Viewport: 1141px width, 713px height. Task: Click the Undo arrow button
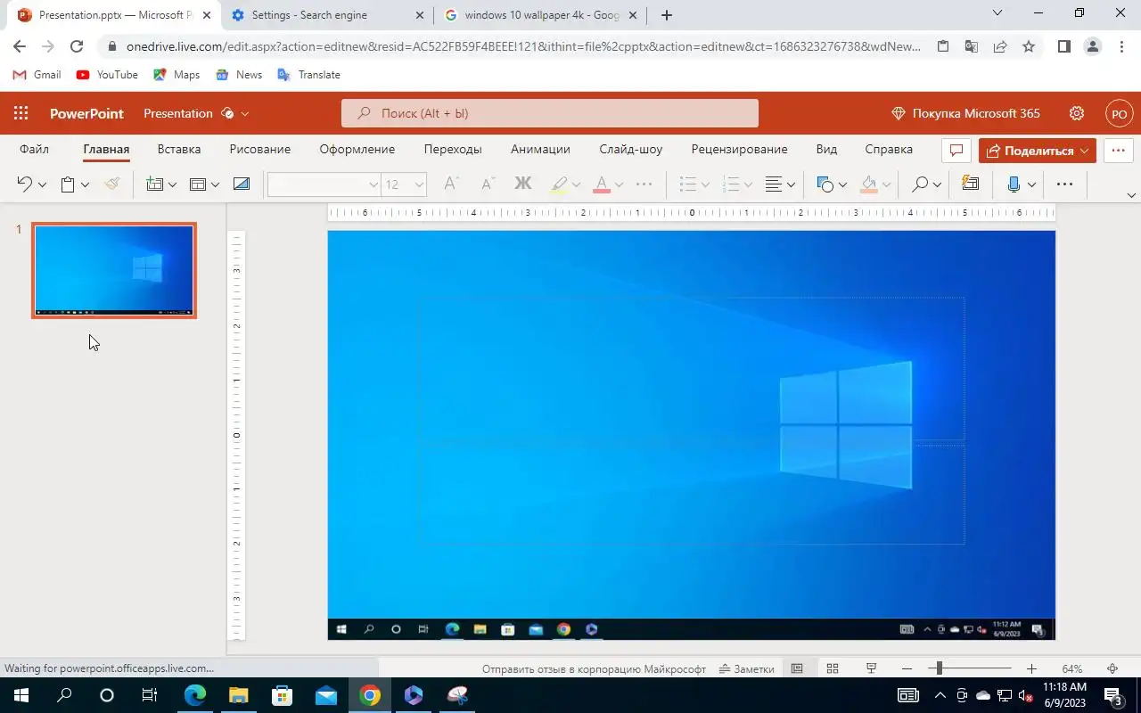point(24,184)
